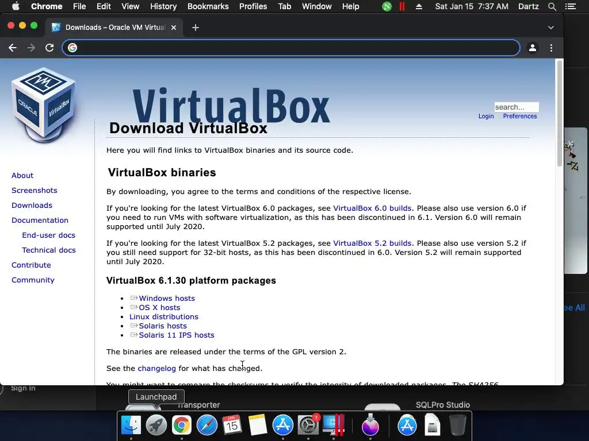This screenshot has width=589, height=441.
Task: Open Technical docs link
Action: (49, 250)
